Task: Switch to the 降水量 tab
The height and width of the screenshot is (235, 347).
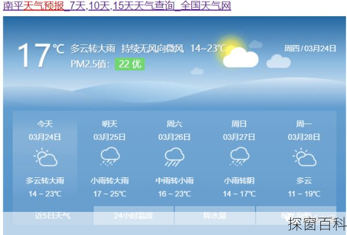Action: tap(215, 215)
